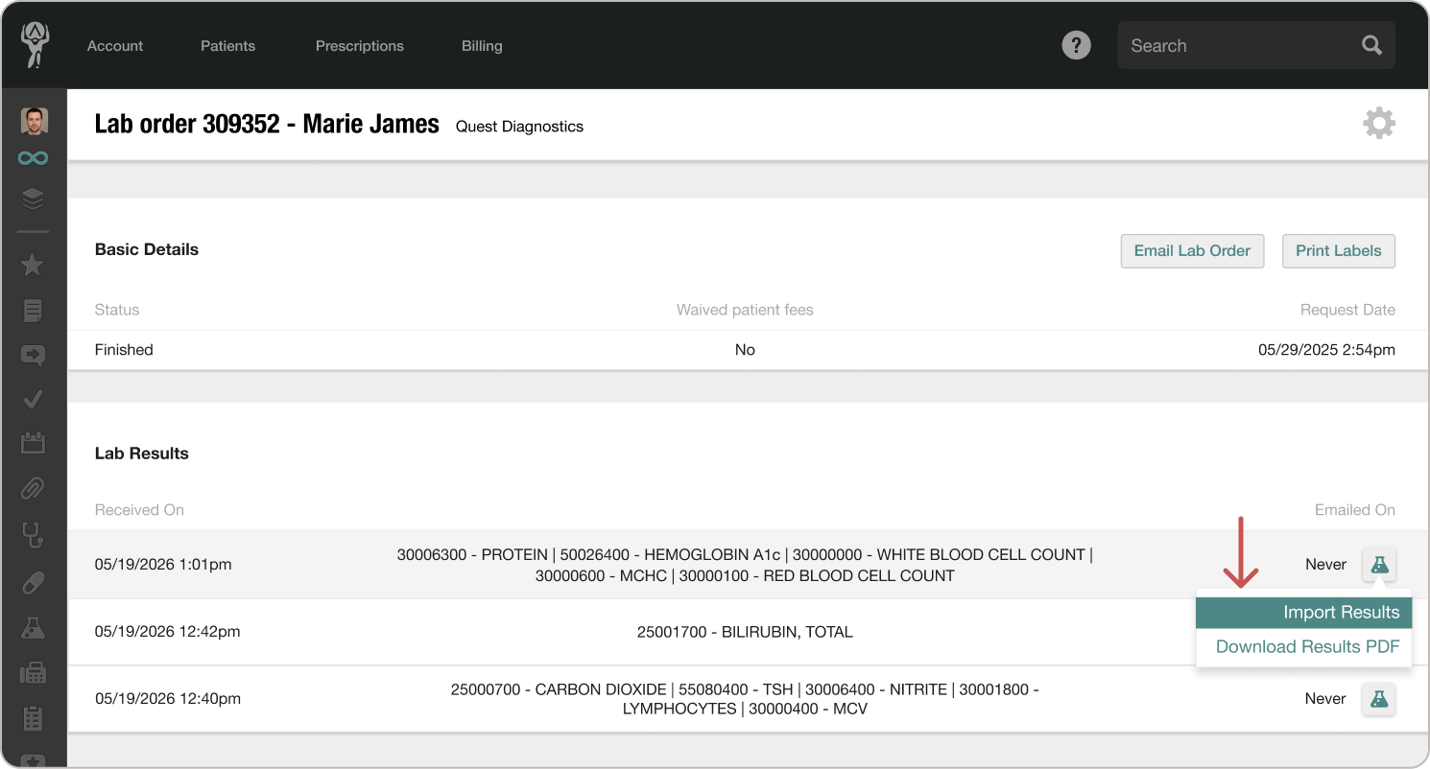Open the paperclip attachments sidebar icon
The height and width of the screenshot is (769, 1430).
pos(34,490)
